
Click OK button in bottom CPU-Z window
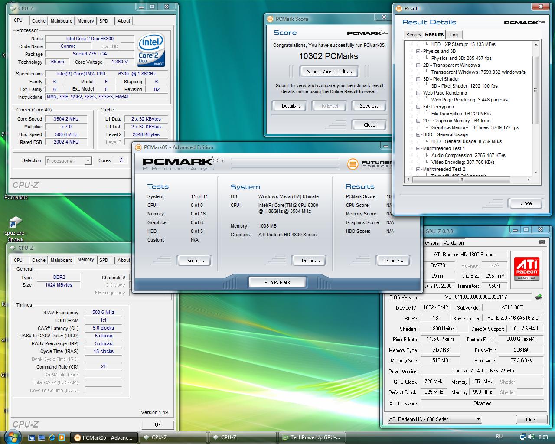point(158,424)
